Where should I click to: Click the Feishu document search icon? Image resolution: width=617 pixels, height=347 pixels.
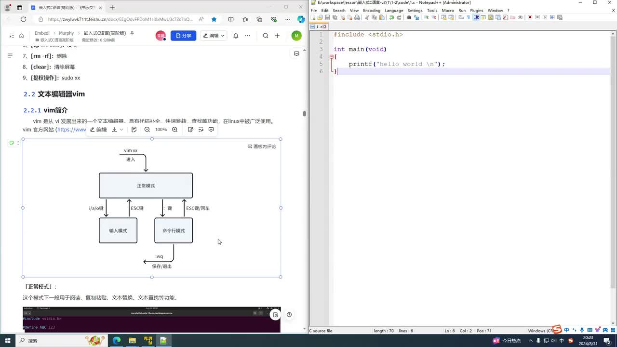pos(266,36)
